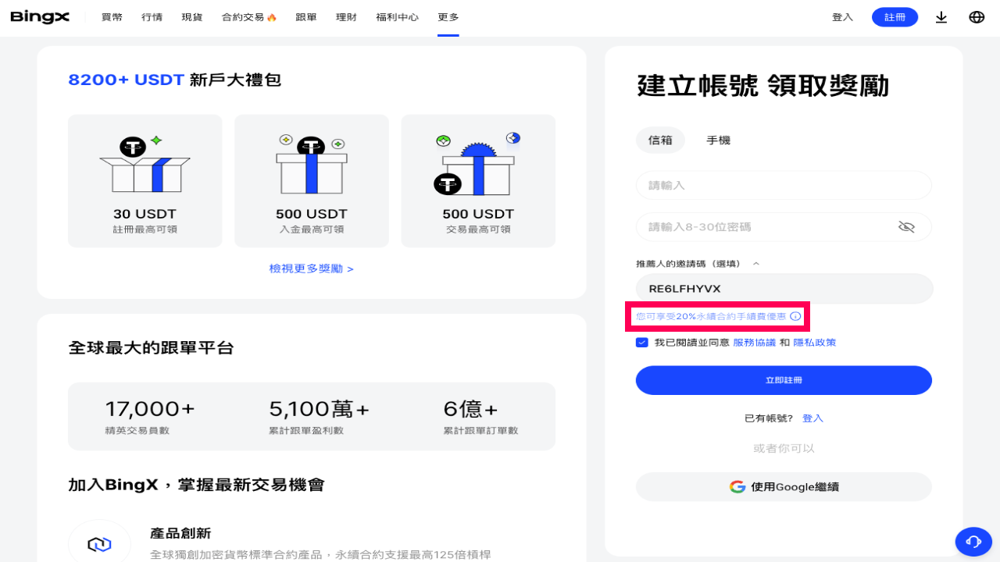Click the 30 USDT gift box graphic
This screenshot has height=562, width=1000.
click(x=145, y=165)
